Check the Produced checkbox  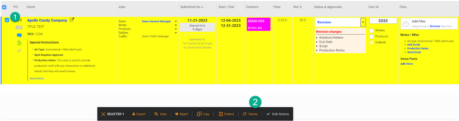tap(372, 37)
